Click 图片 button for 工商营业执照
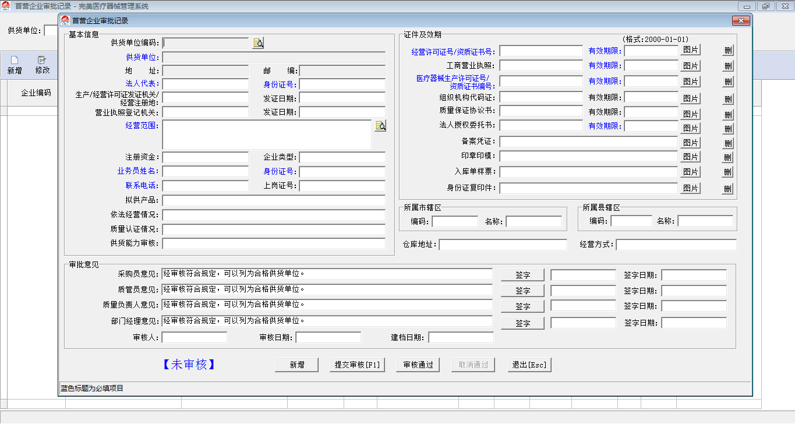This screenshot has width=795, height=424. pyautogui.click(x=690, y=66)
